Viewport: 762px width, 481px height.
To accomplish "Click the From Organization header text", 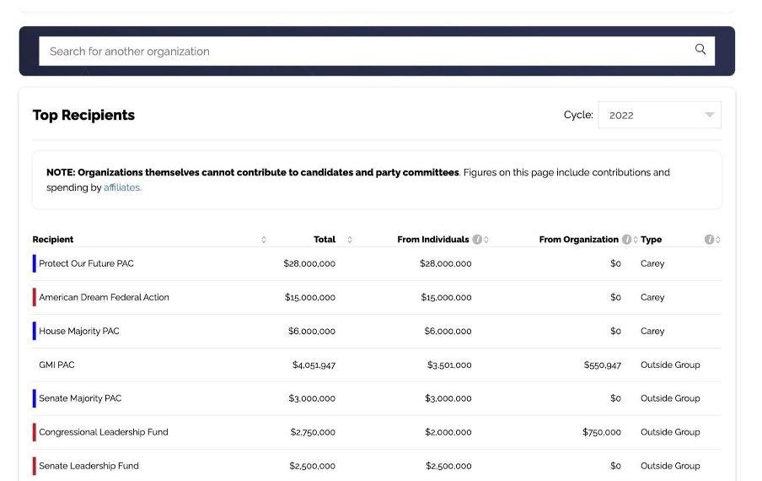I will coord(578,240).
